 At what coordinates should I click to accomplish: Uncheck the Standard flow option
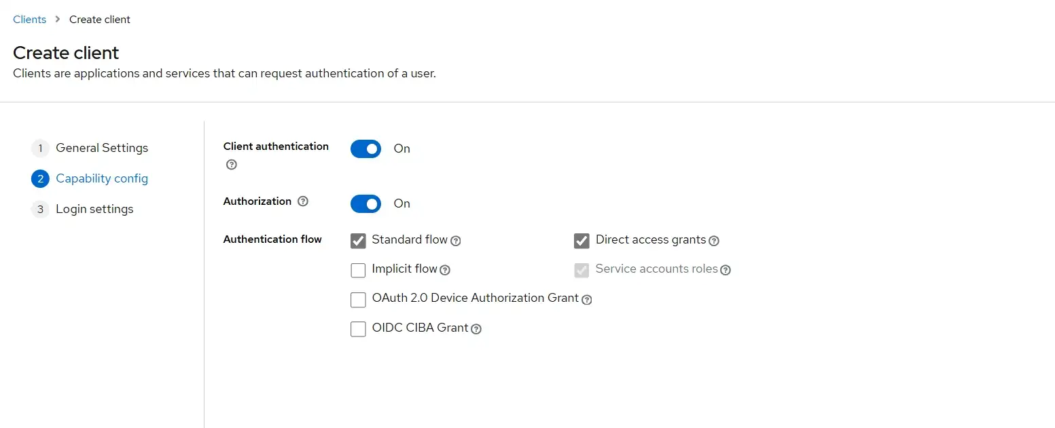358,240
